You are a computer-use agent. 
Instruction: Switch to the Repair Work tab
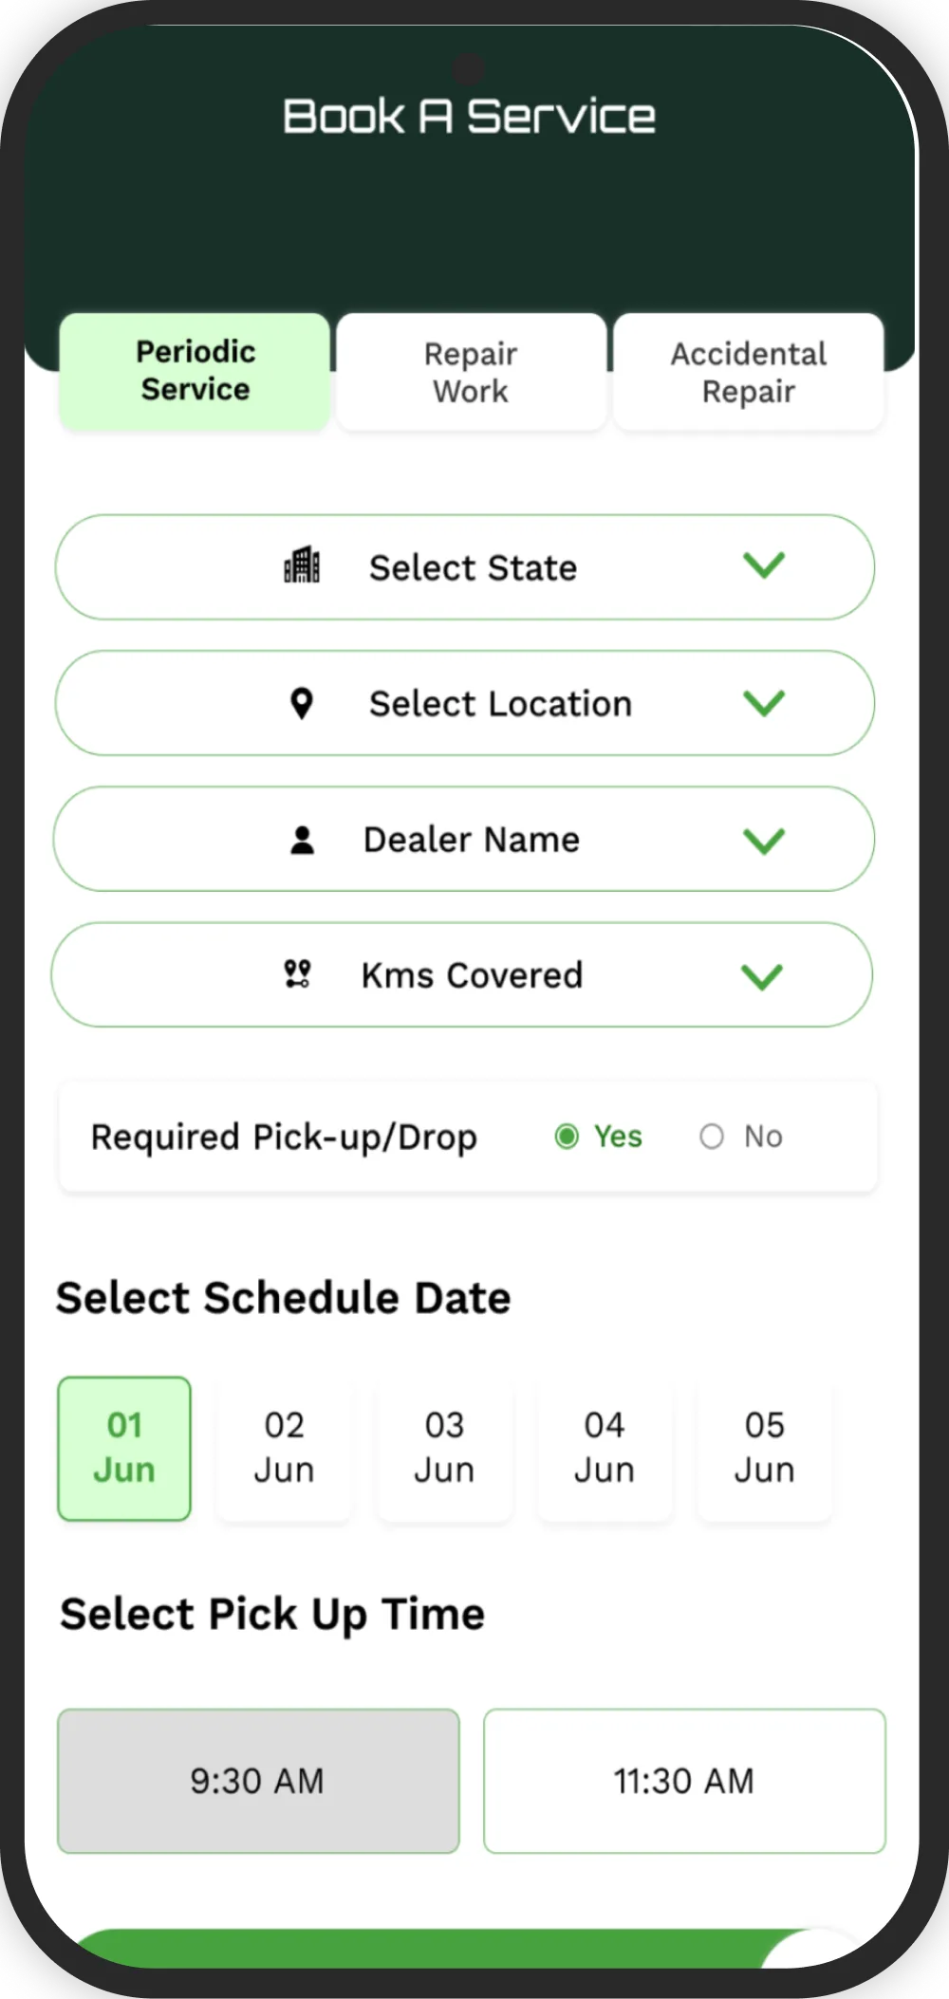coord(471,372)
